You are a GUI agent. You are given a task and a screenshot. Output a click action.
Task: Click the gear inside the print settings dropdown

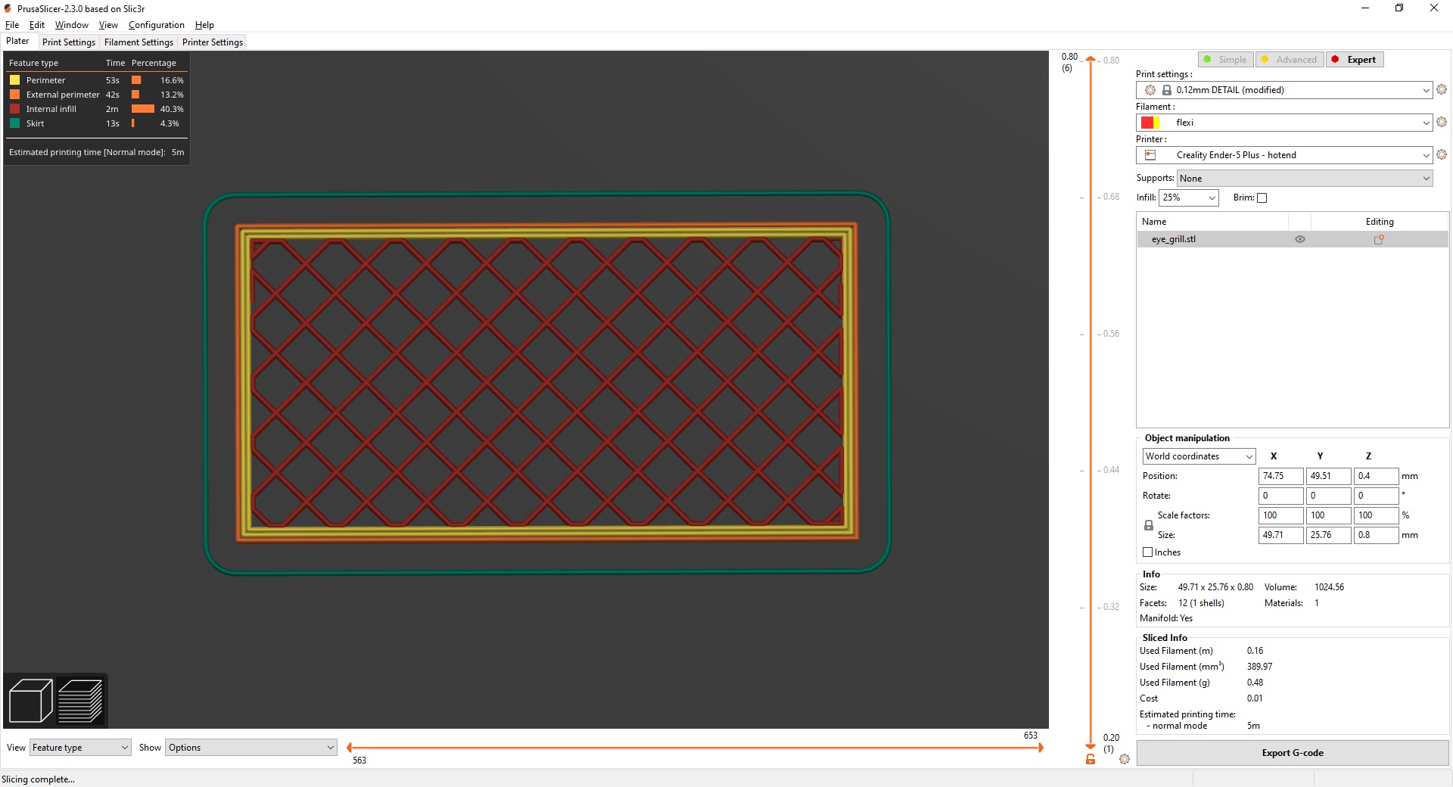pyautogui.click(x=1150, y=90)
